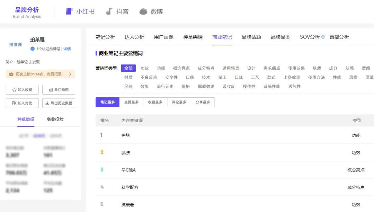374x212 pixels.
Task: Click the 抖音 music note icon
Action: (109, 11)
